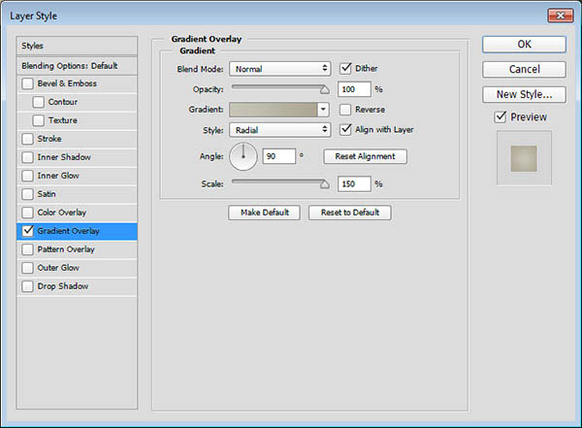Open the Style dropdown set to Radial
The width and height of the screenshot is (582, 428).
(x=280, y=130)
